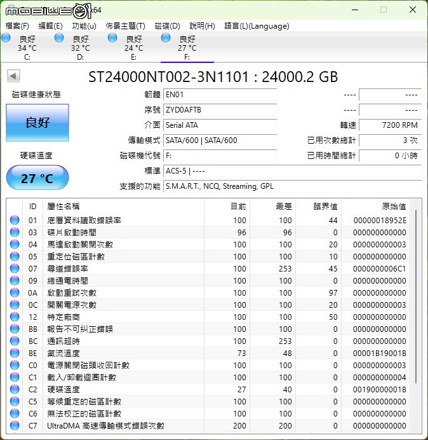Click status orb of attribute C7 UltraDMA

pos(15,425)
